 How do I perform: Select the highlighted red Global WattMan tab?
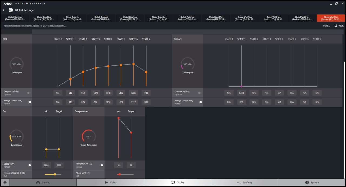coord(331,18)
